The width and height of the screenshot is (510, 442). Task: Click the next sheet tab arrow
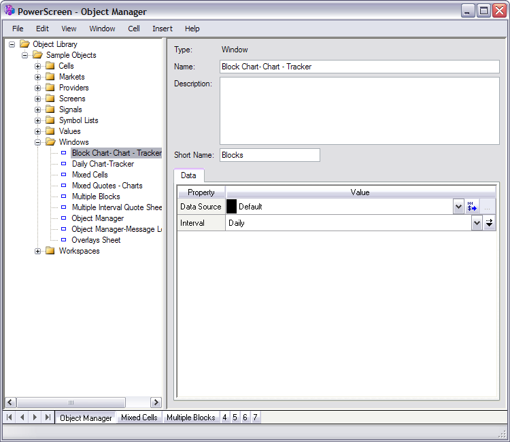click(x=35, y=417)
